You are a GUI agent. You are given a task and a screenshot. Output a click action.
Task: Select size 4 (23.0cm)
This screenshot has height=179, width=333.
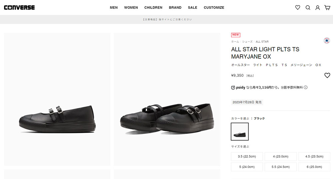point(280,156)
